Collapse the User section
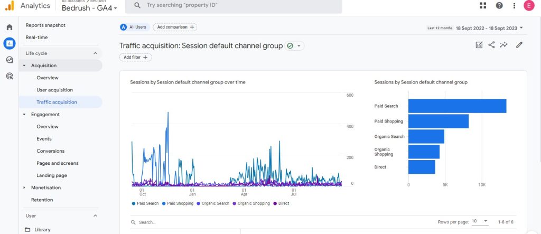The width and height of the screenshot is (541, 234). (96, 216)
